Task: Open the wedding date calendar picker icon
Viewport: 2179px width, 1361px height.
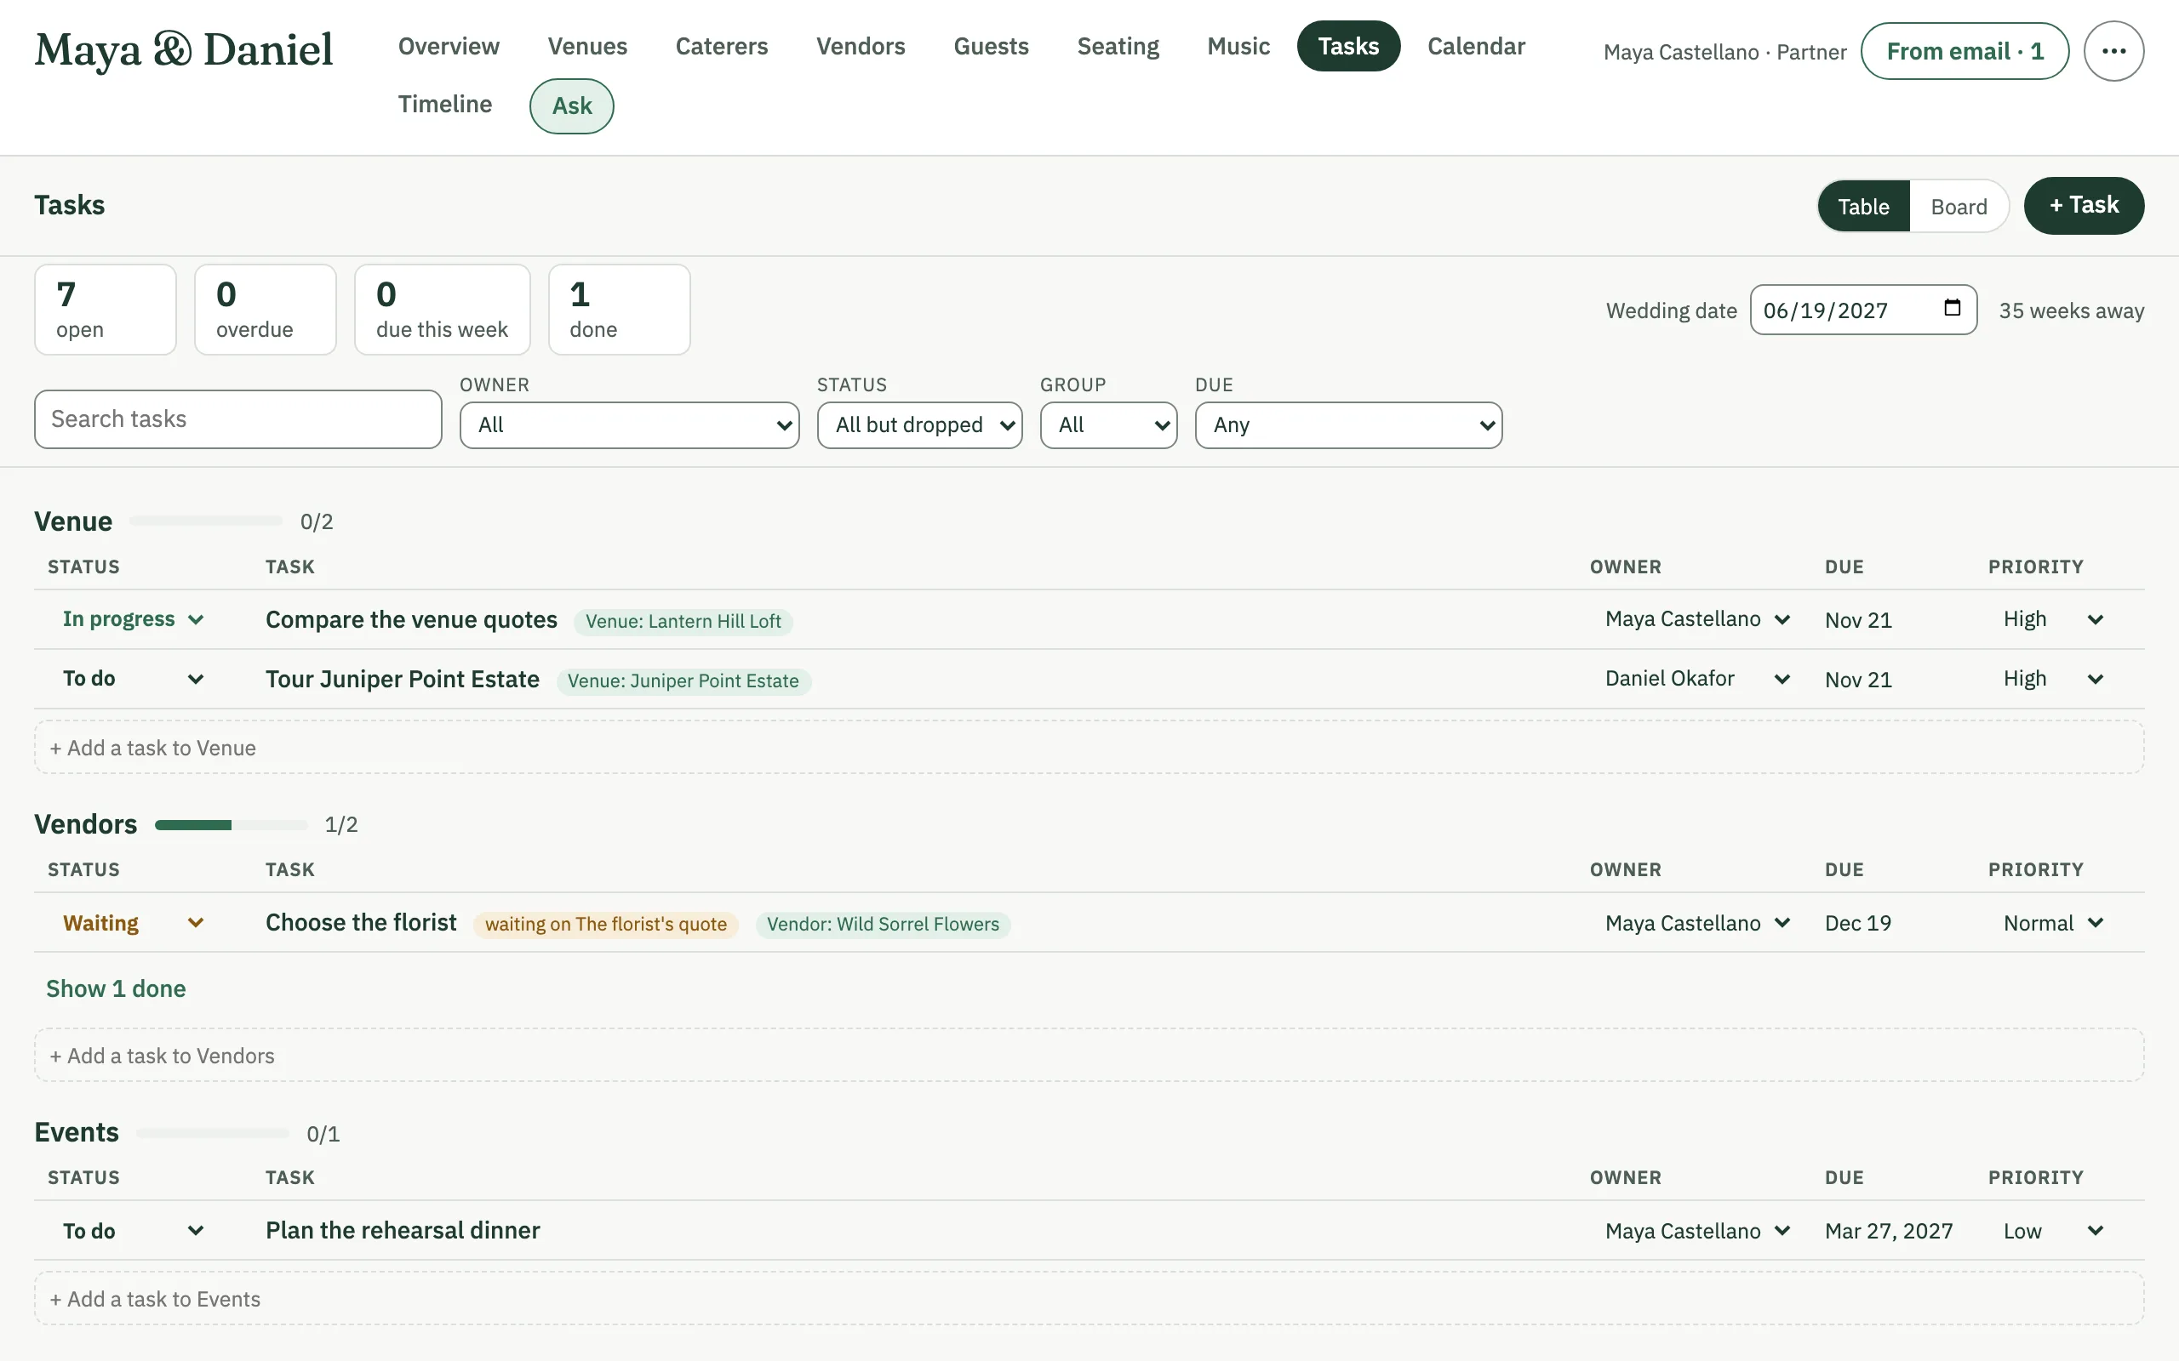Action: tap(1951, 309)
